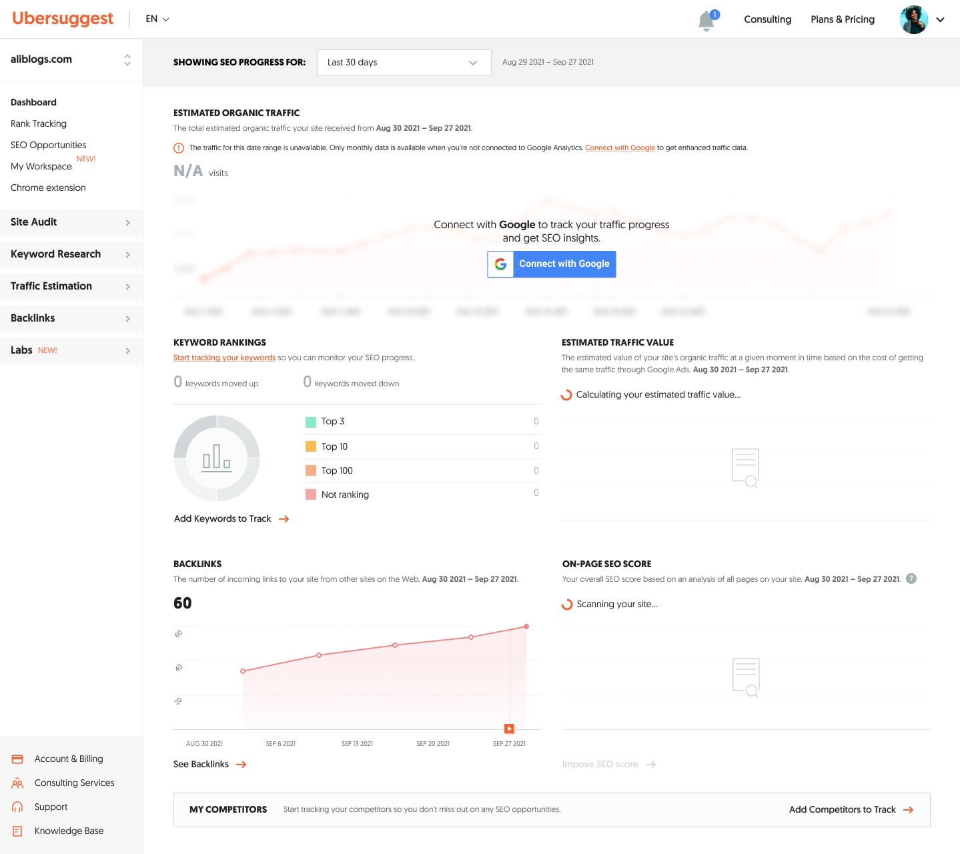This screenshot has height=854, width=960.
Task: Click the keyword rankings donut chart icon
Action: click(x=217, y=458)
